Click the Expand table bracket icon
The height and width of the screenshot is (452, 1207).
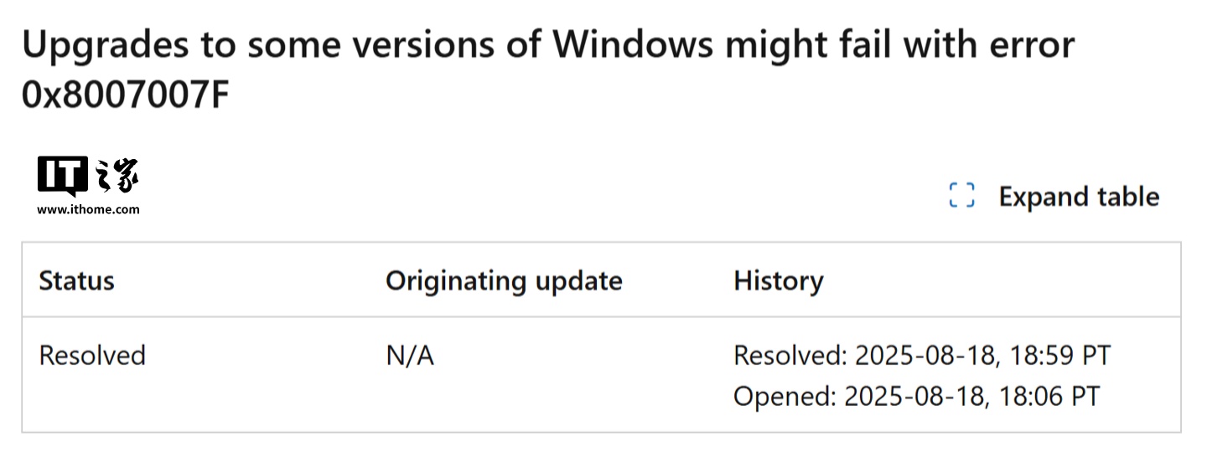(x=961, y=196)
